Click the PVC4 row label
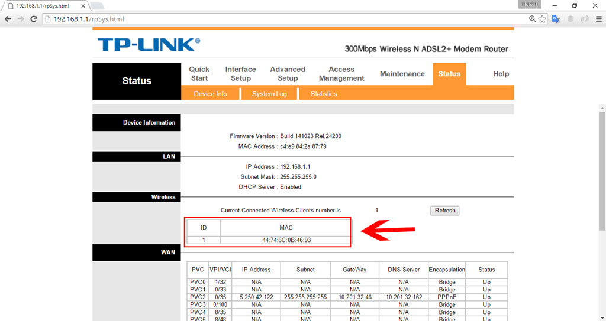 tap(198, 312)
